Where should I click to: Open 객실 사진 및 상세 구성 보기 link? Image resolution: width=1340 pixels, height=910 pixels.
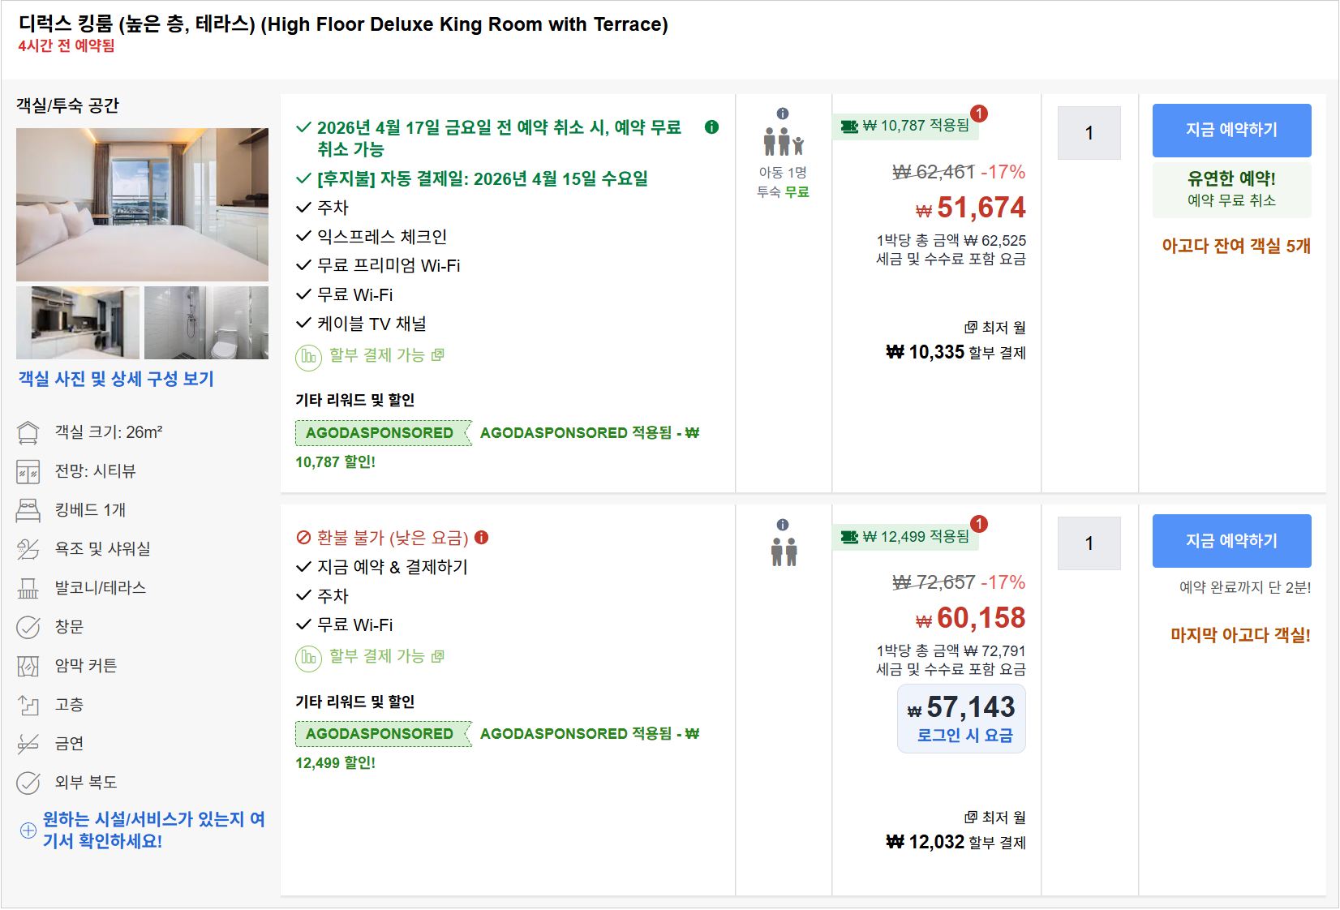coord(116,379)
